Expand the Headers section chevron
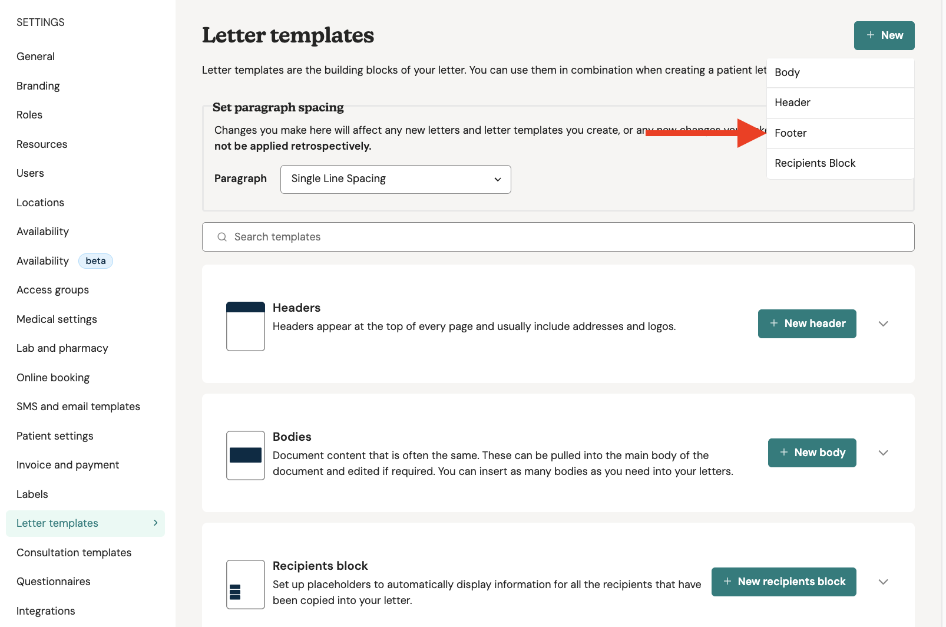 [883, 324]
